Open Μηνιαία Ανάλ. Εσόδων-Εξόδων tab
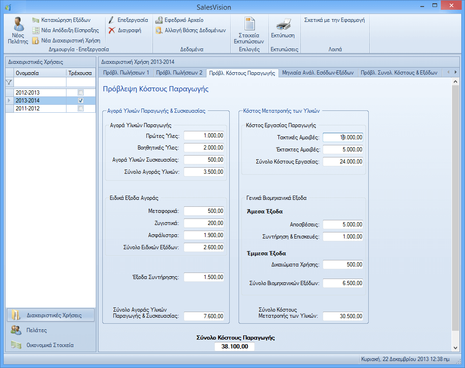 click(318, 73)
